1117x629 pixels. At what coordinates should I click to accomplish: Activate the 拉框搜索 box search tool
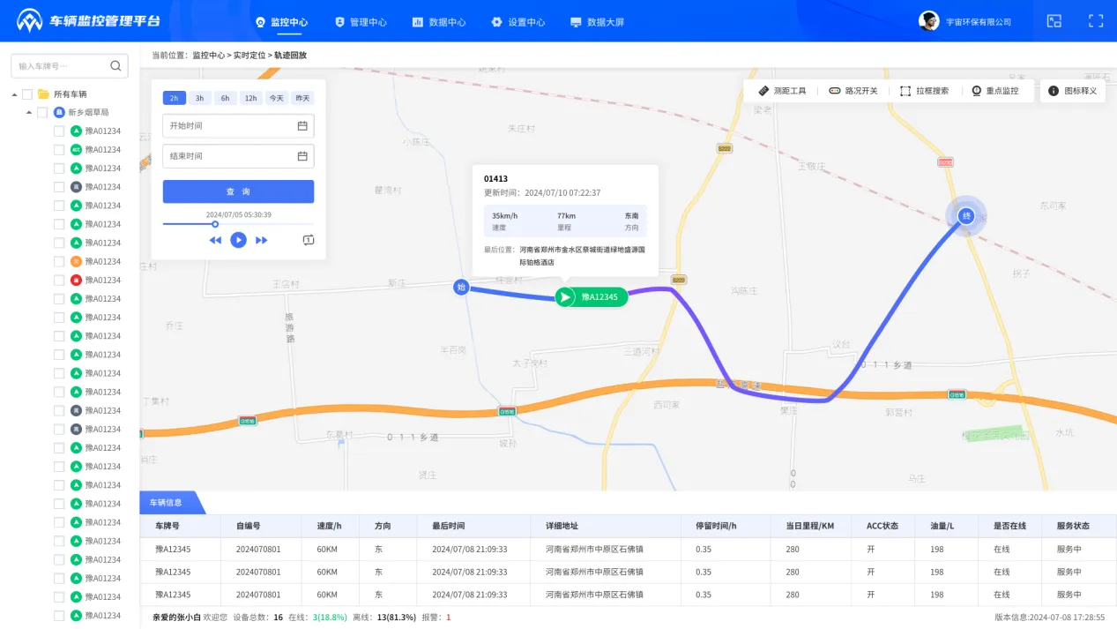pyautogui.click(x=924, y=91)
